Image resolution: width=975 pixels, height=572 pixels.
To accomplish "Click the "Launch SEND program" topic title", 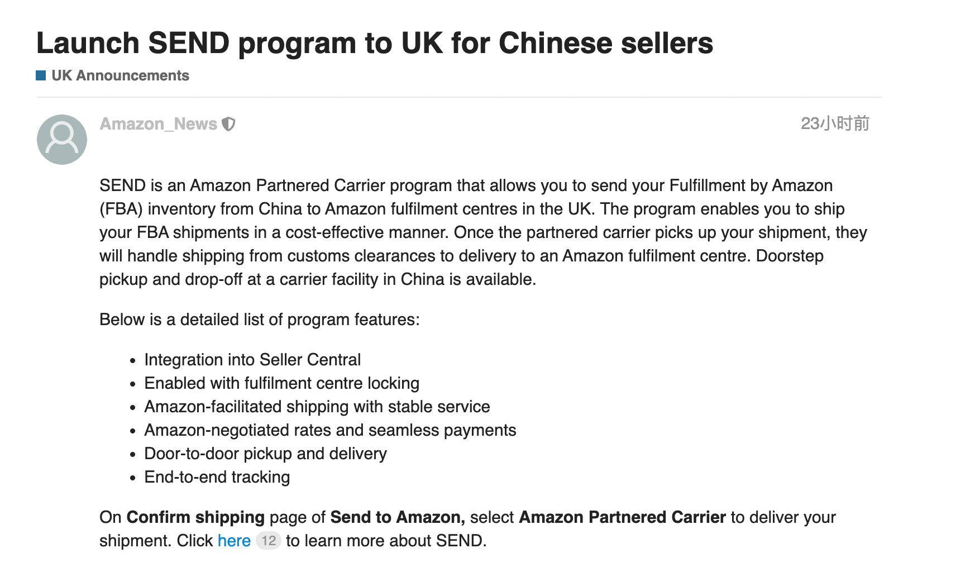I will point(374,43).
